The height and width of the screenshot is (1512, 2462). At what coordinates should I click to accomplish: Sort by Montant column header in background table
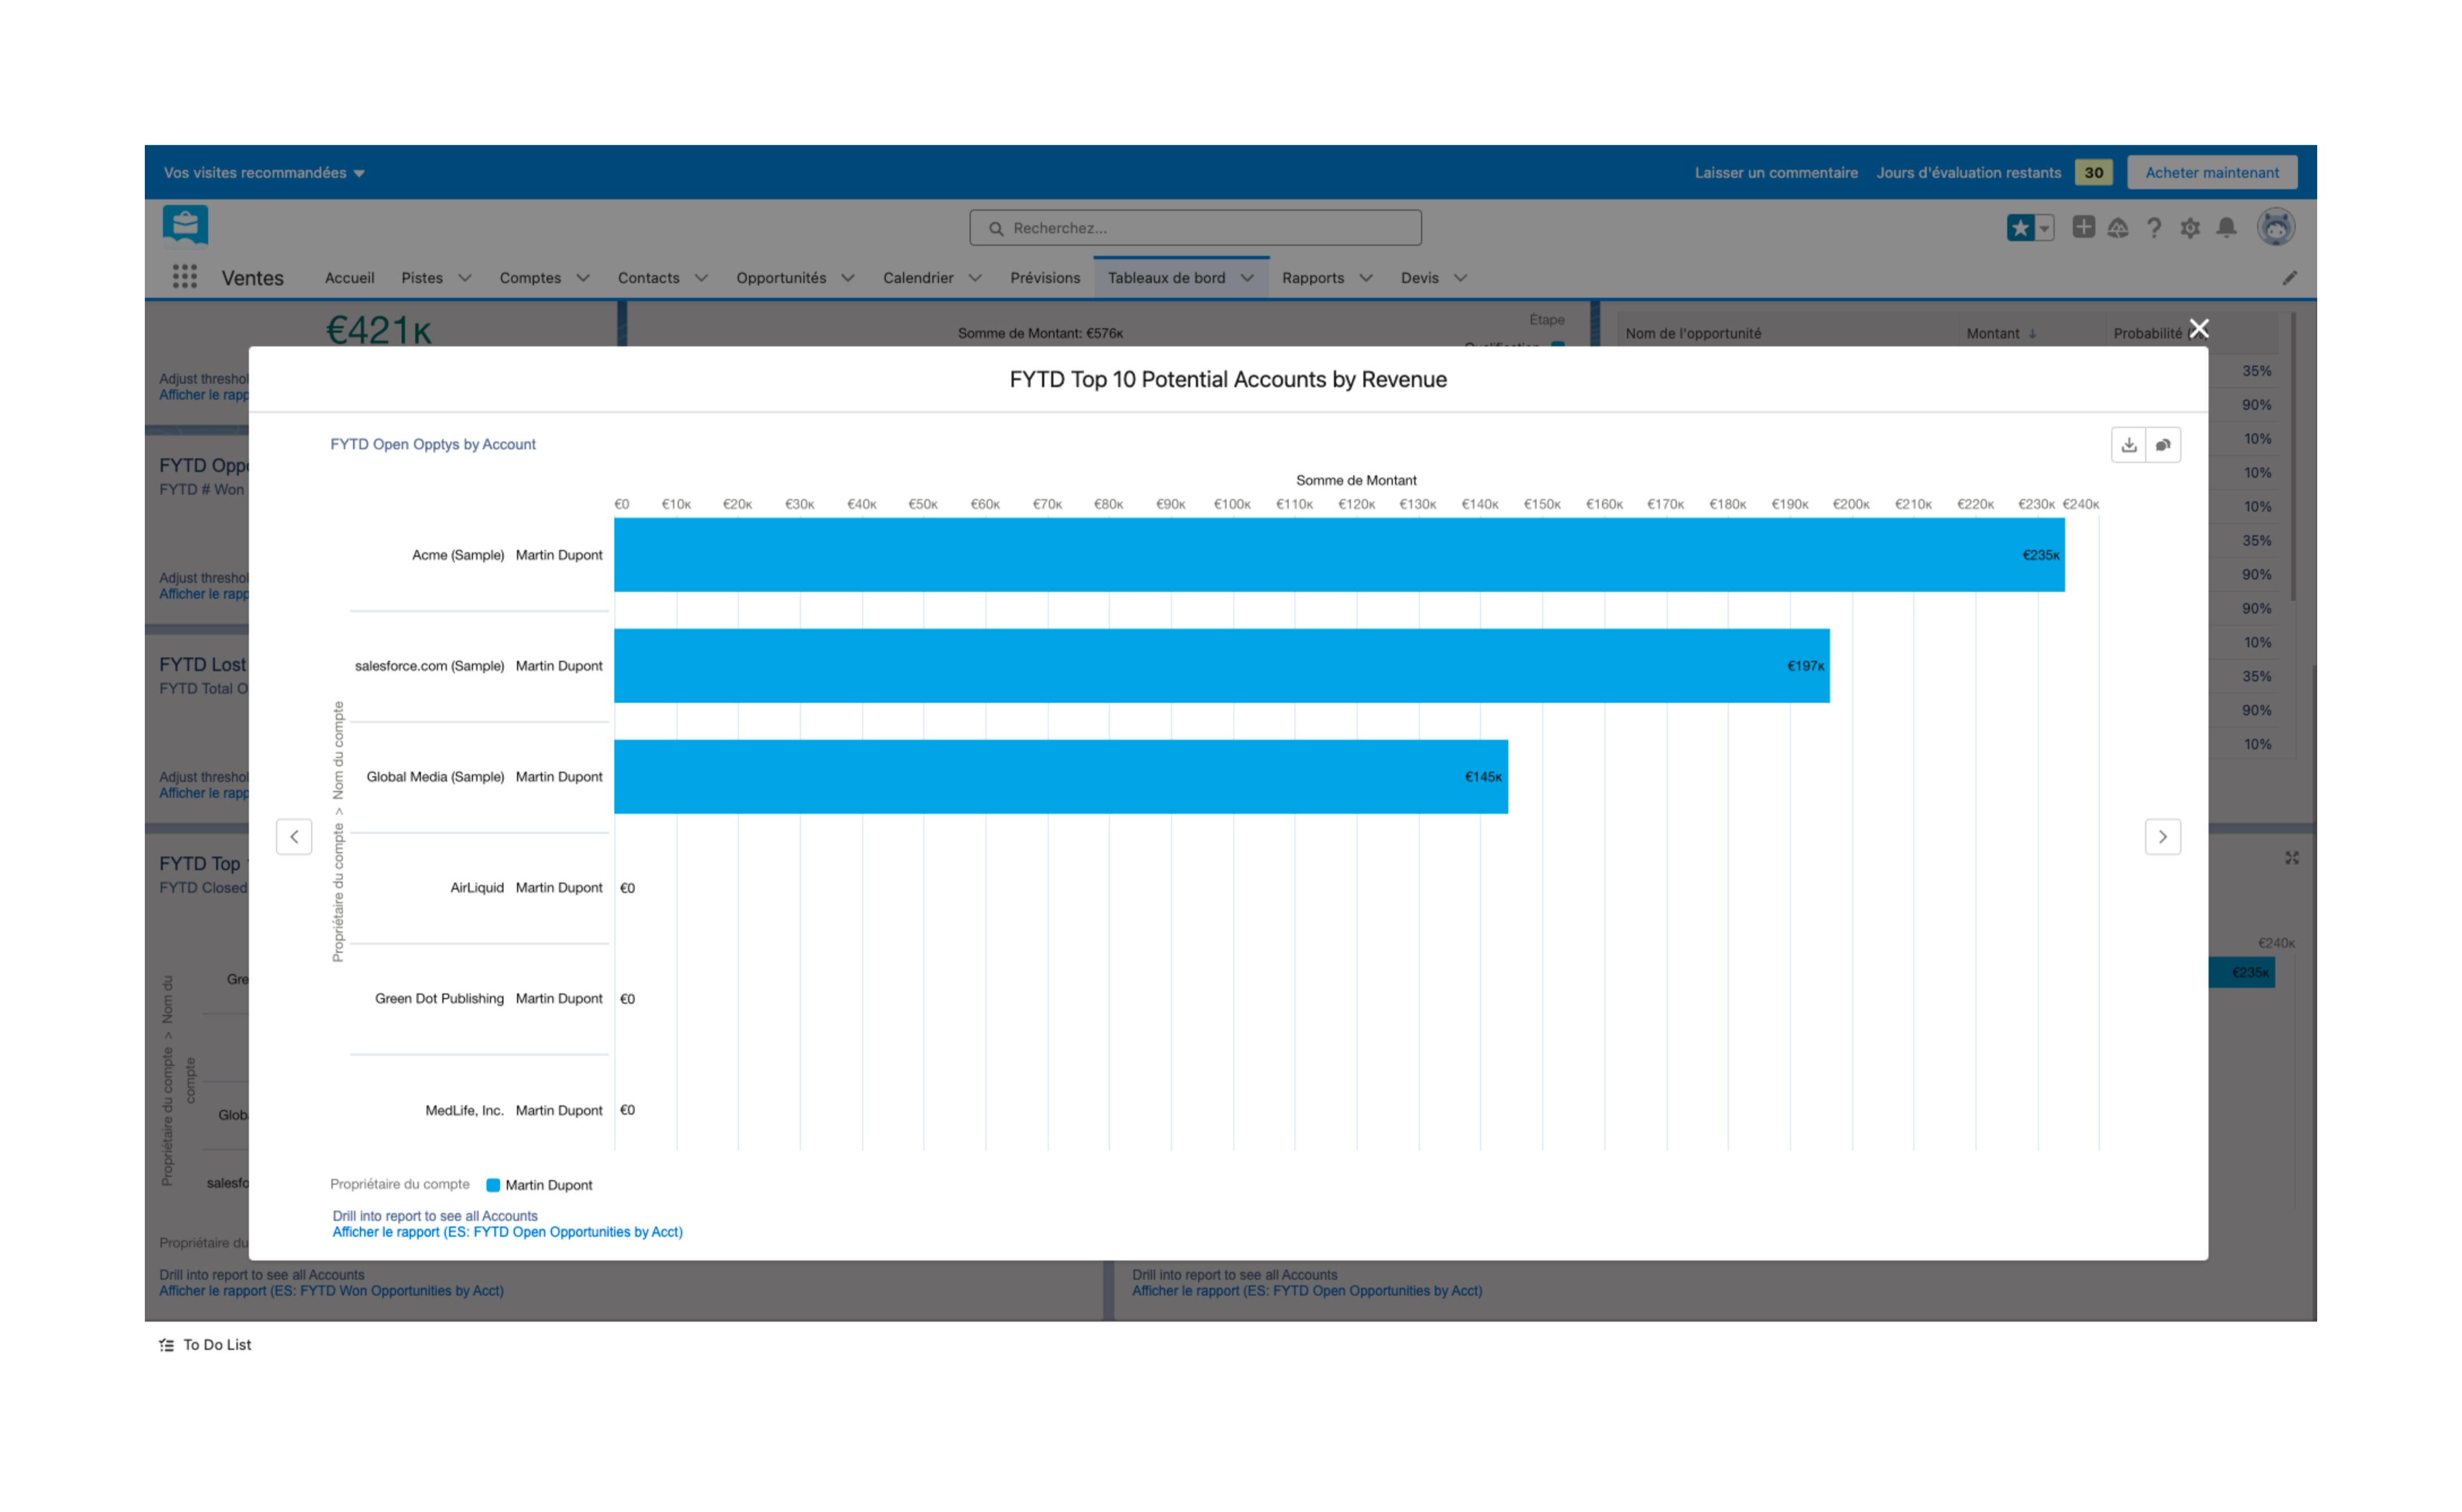point(2001,334)
